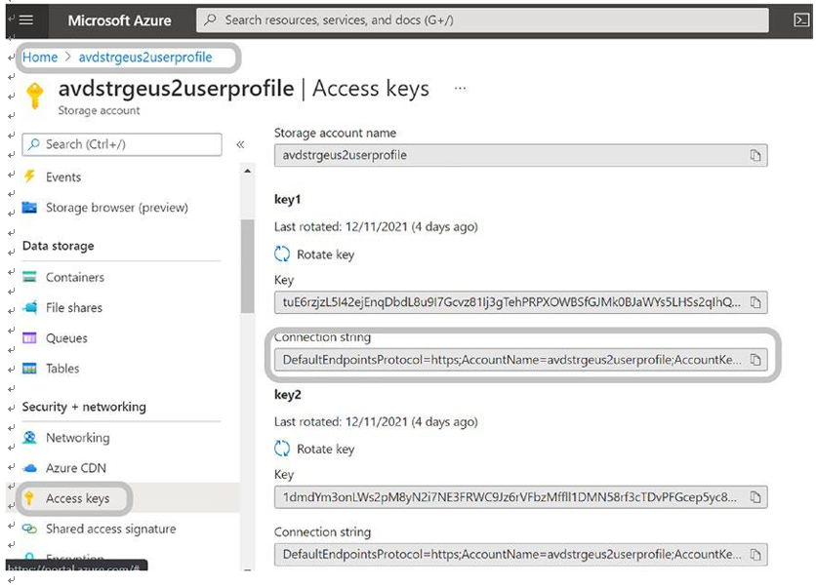Copy the key1 connection string
The width and height of the screenshot is (816, 588).
(755, 359)
